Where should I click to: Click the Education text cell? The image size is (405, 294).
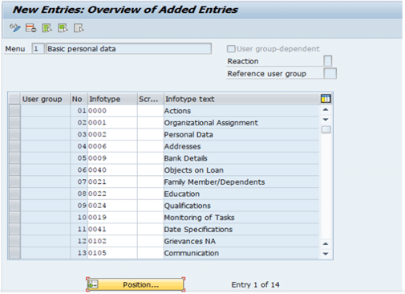pyautogui.click(x=241, y=194)
